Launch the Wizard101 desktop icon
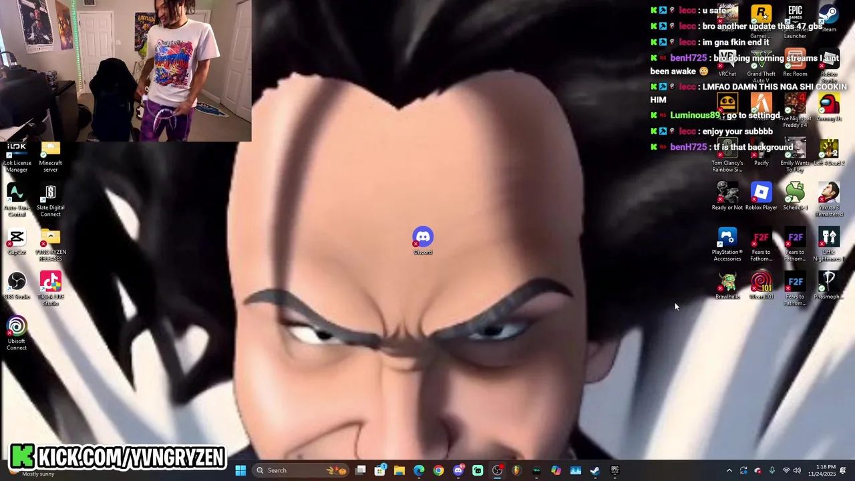 pos(761,286)
